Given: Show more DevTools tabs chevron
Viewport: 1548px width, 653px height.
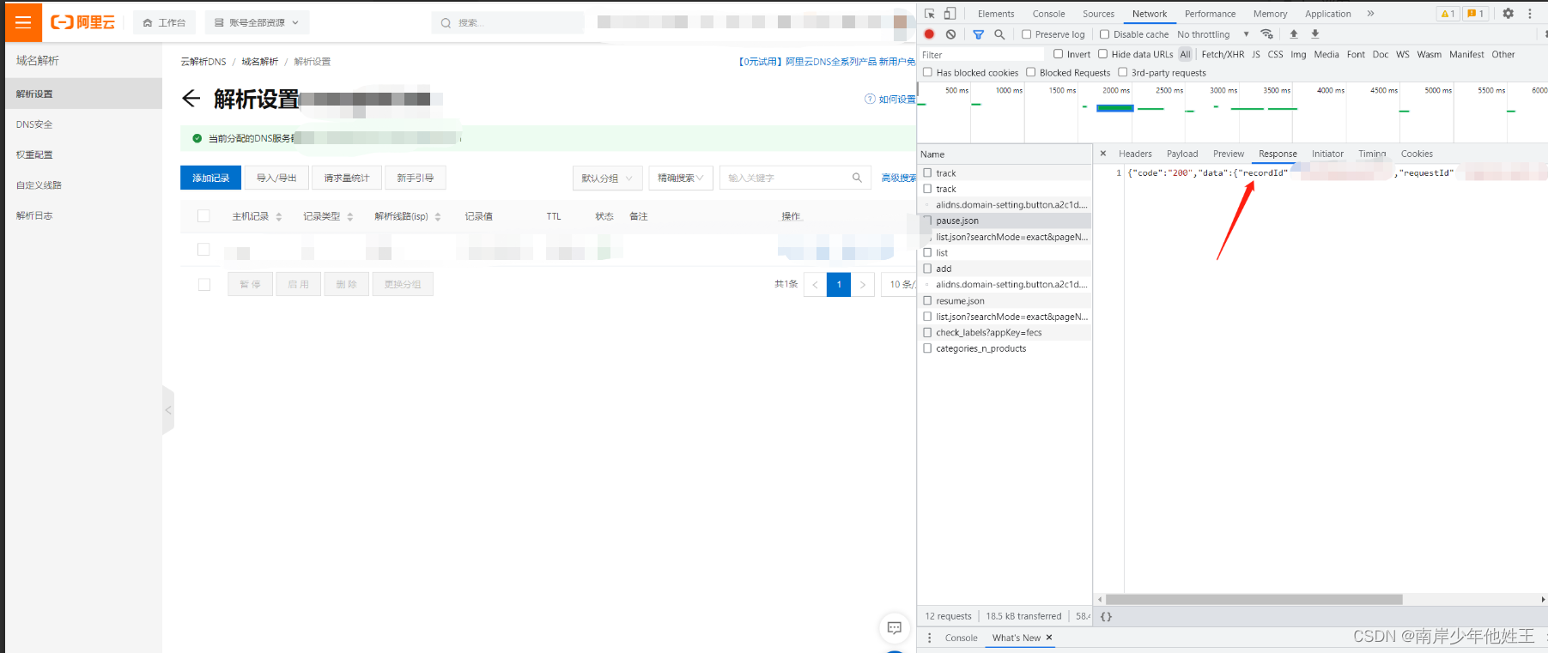Looking at the screenshot, I should pos(1370,14).
